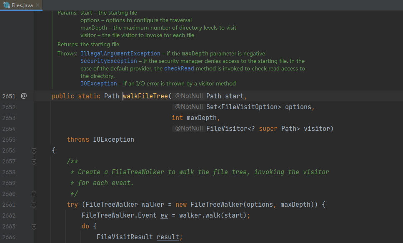403x243 pixels.
Task: Collapse the method body fold at line 2656
Action: (34, 150)
